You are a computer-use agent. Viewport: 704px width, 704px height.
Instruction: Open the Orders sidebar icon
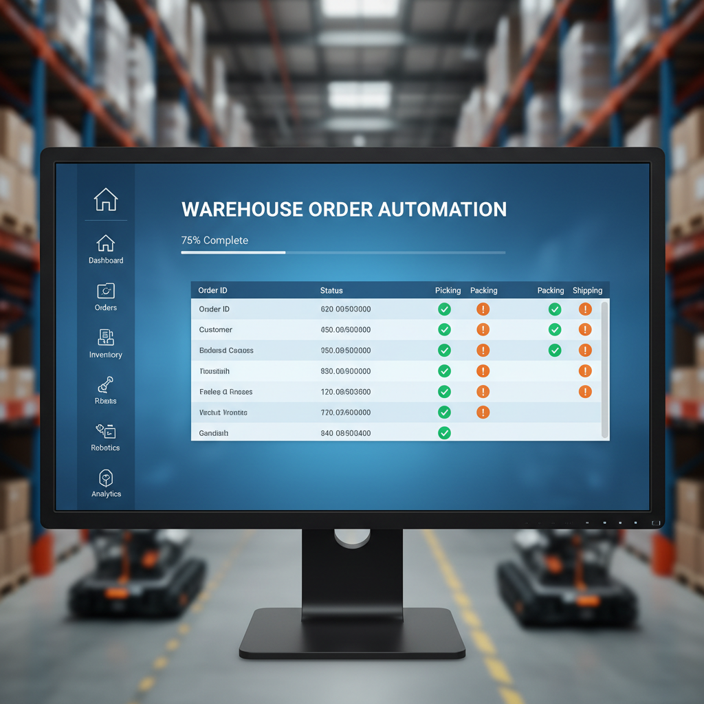pos(105,290)
